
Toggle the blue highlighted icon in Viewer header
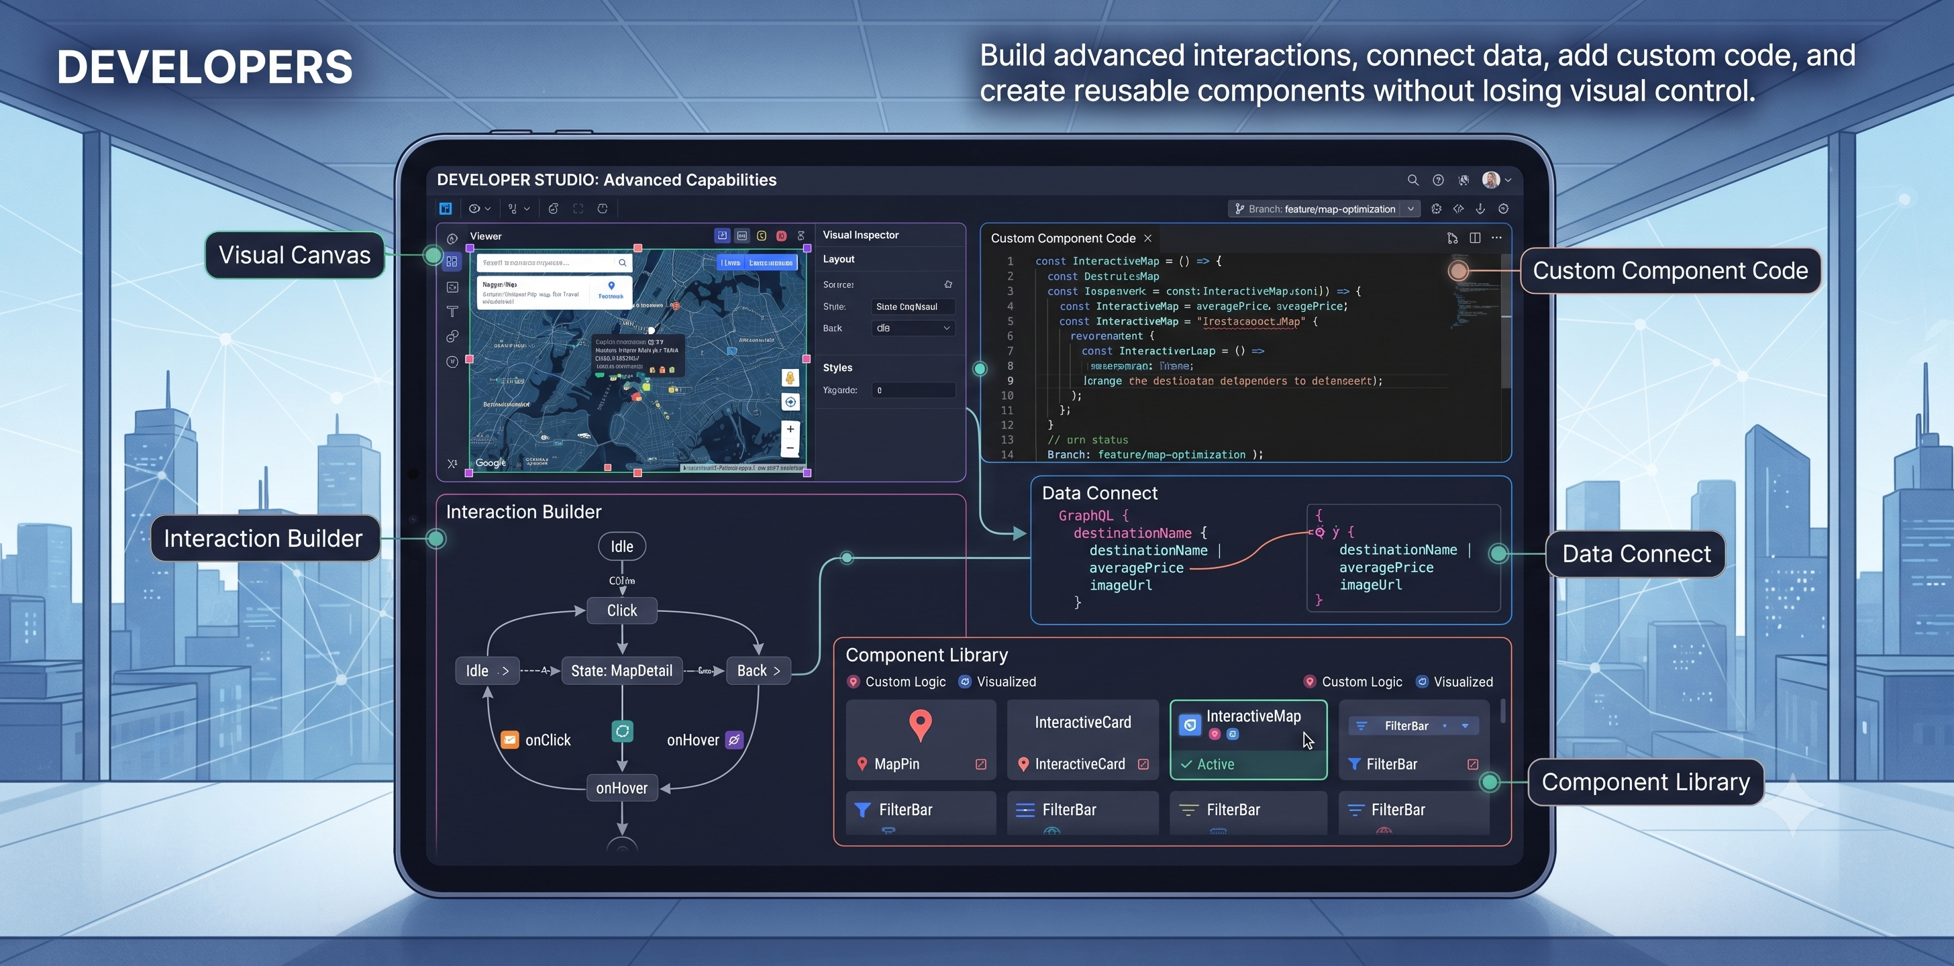tap(721, 236)
